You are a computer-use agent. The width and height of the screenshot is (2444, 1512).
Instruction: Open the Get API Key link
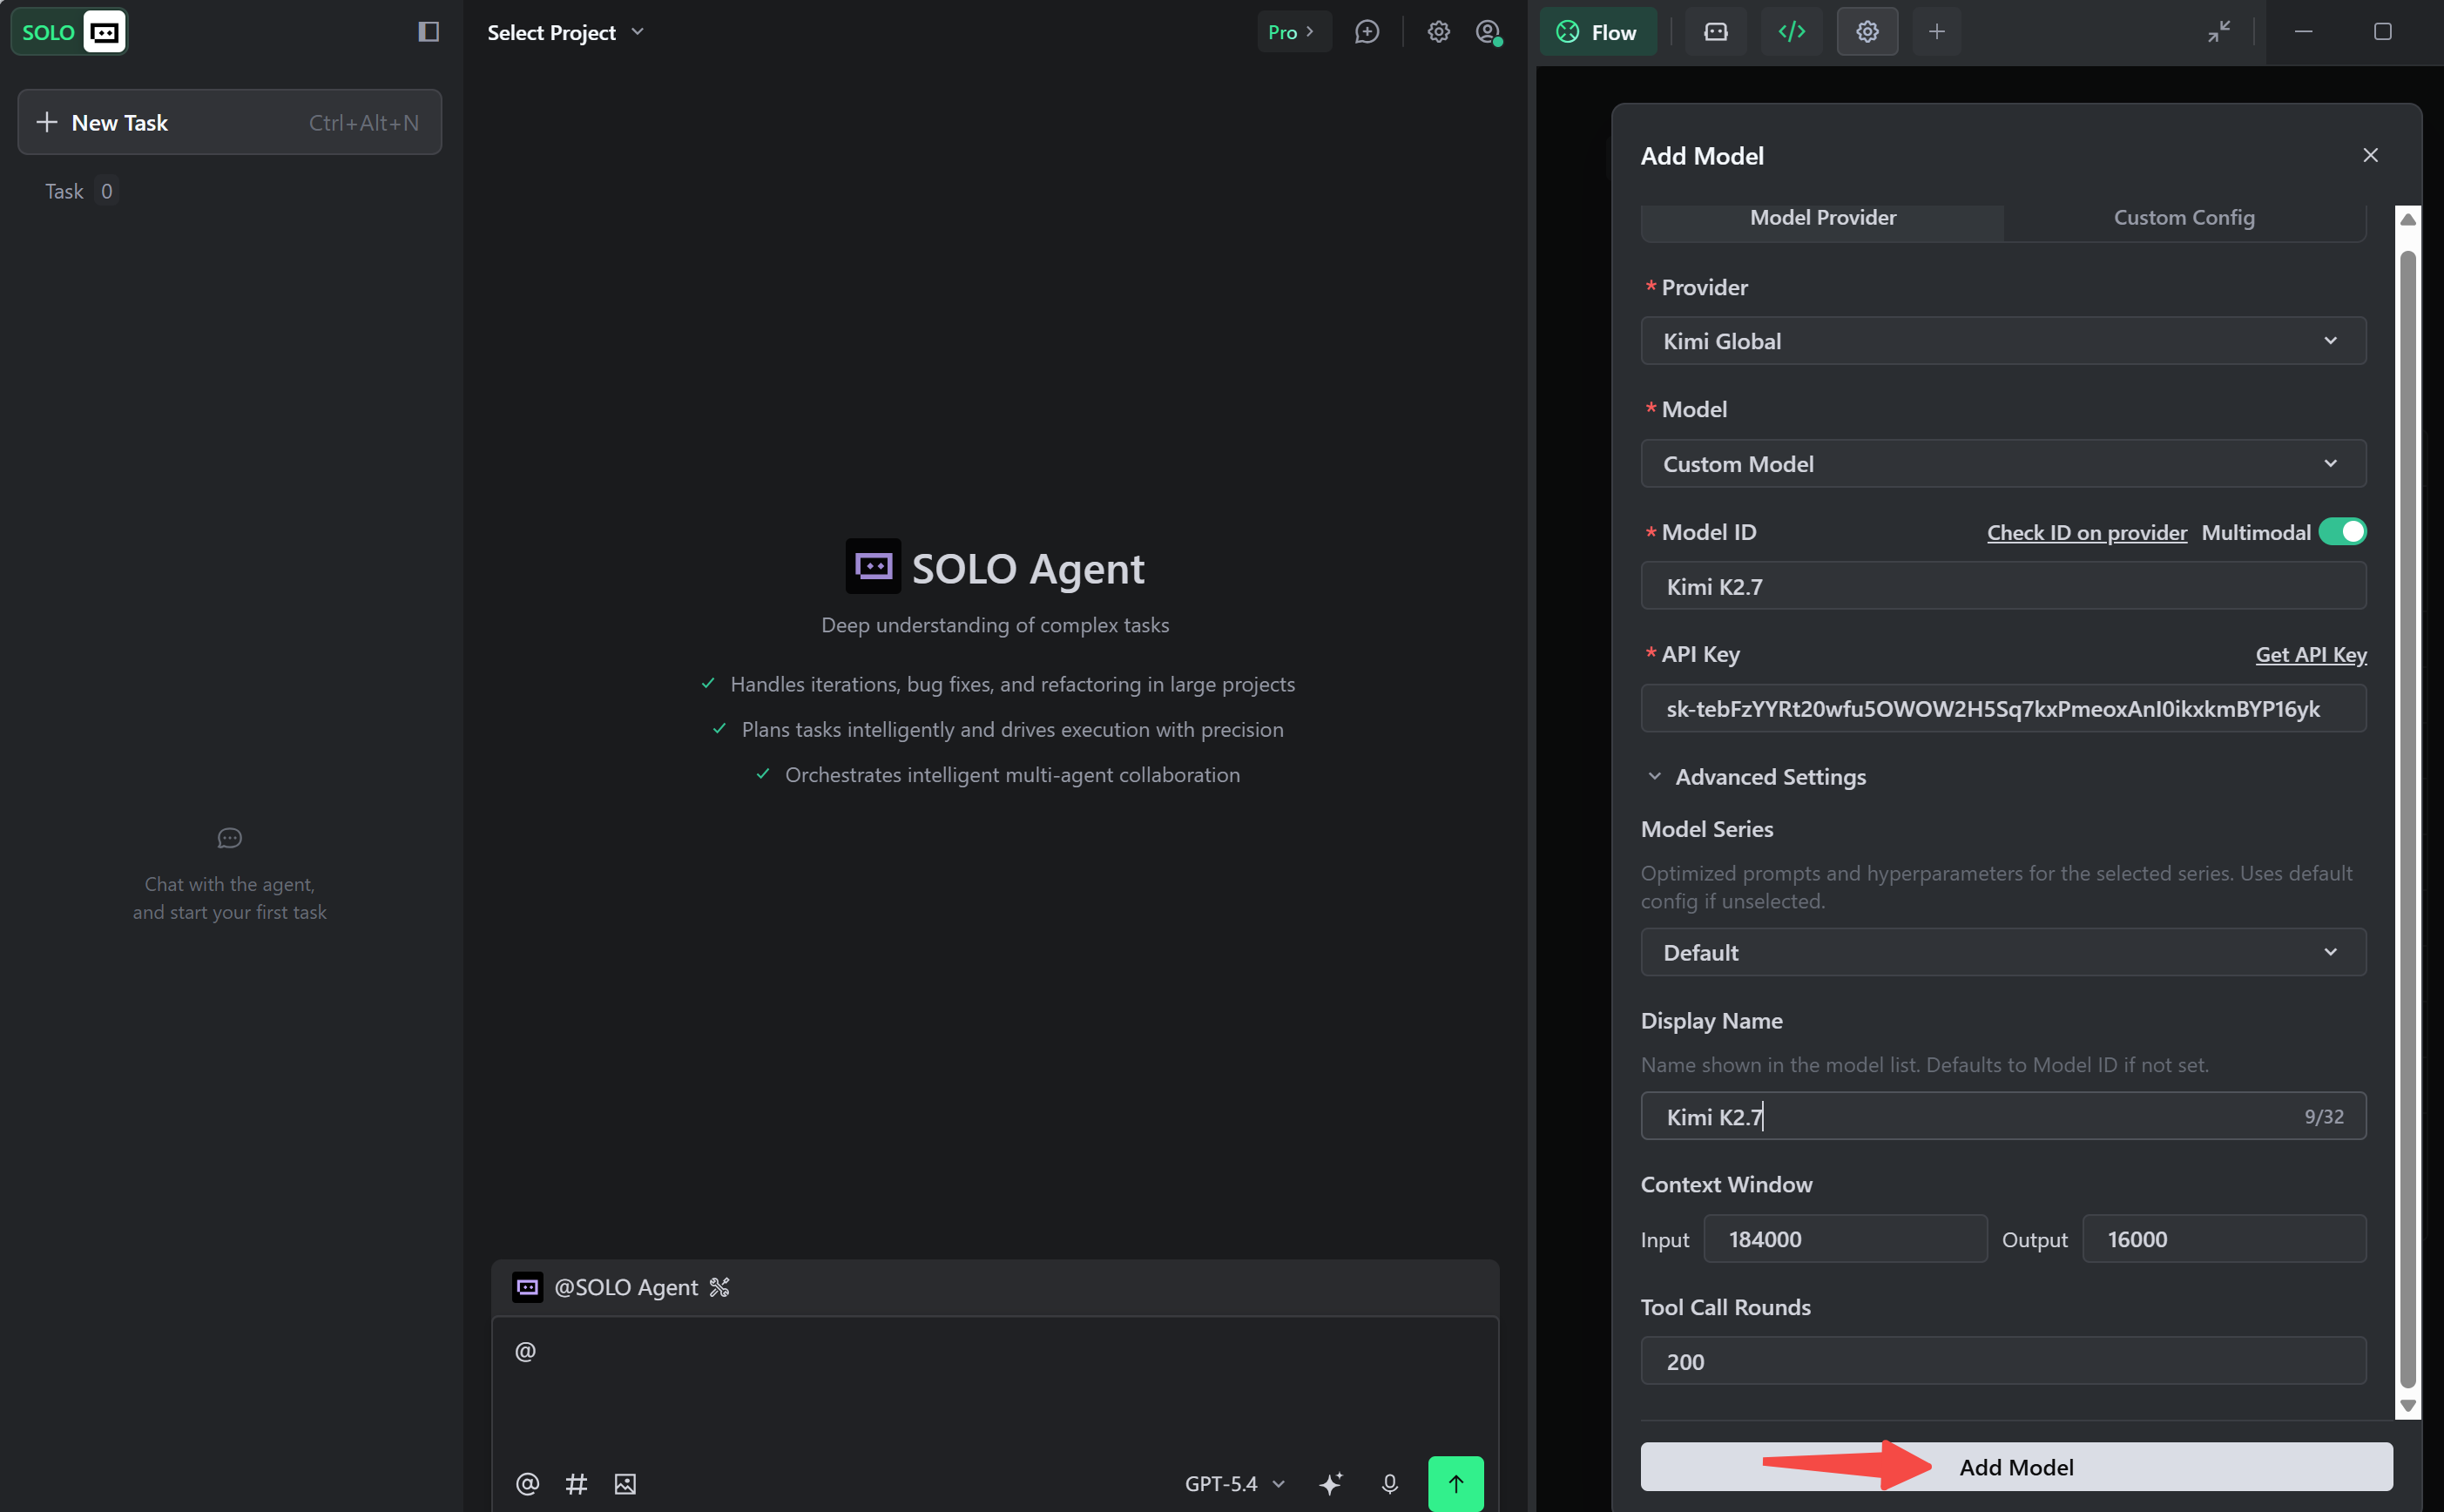click(2310, 655)
